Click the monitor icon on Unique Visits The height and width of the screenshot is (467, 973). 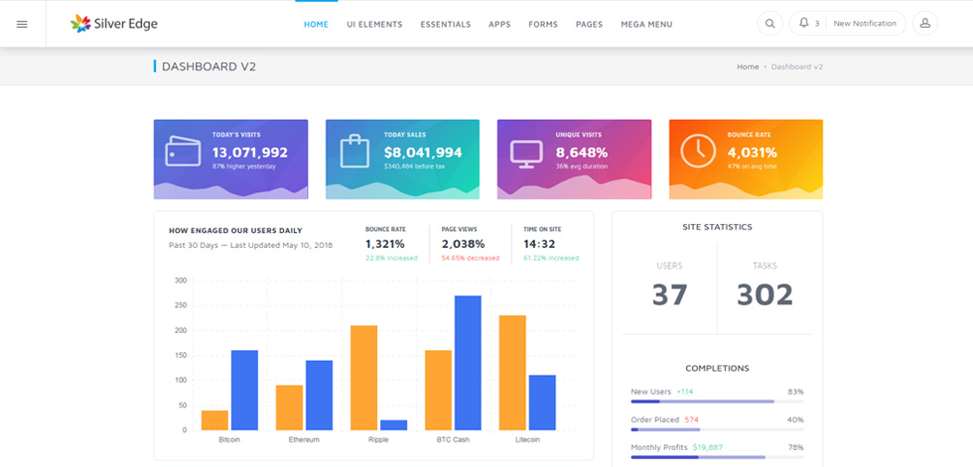(526, 154)
